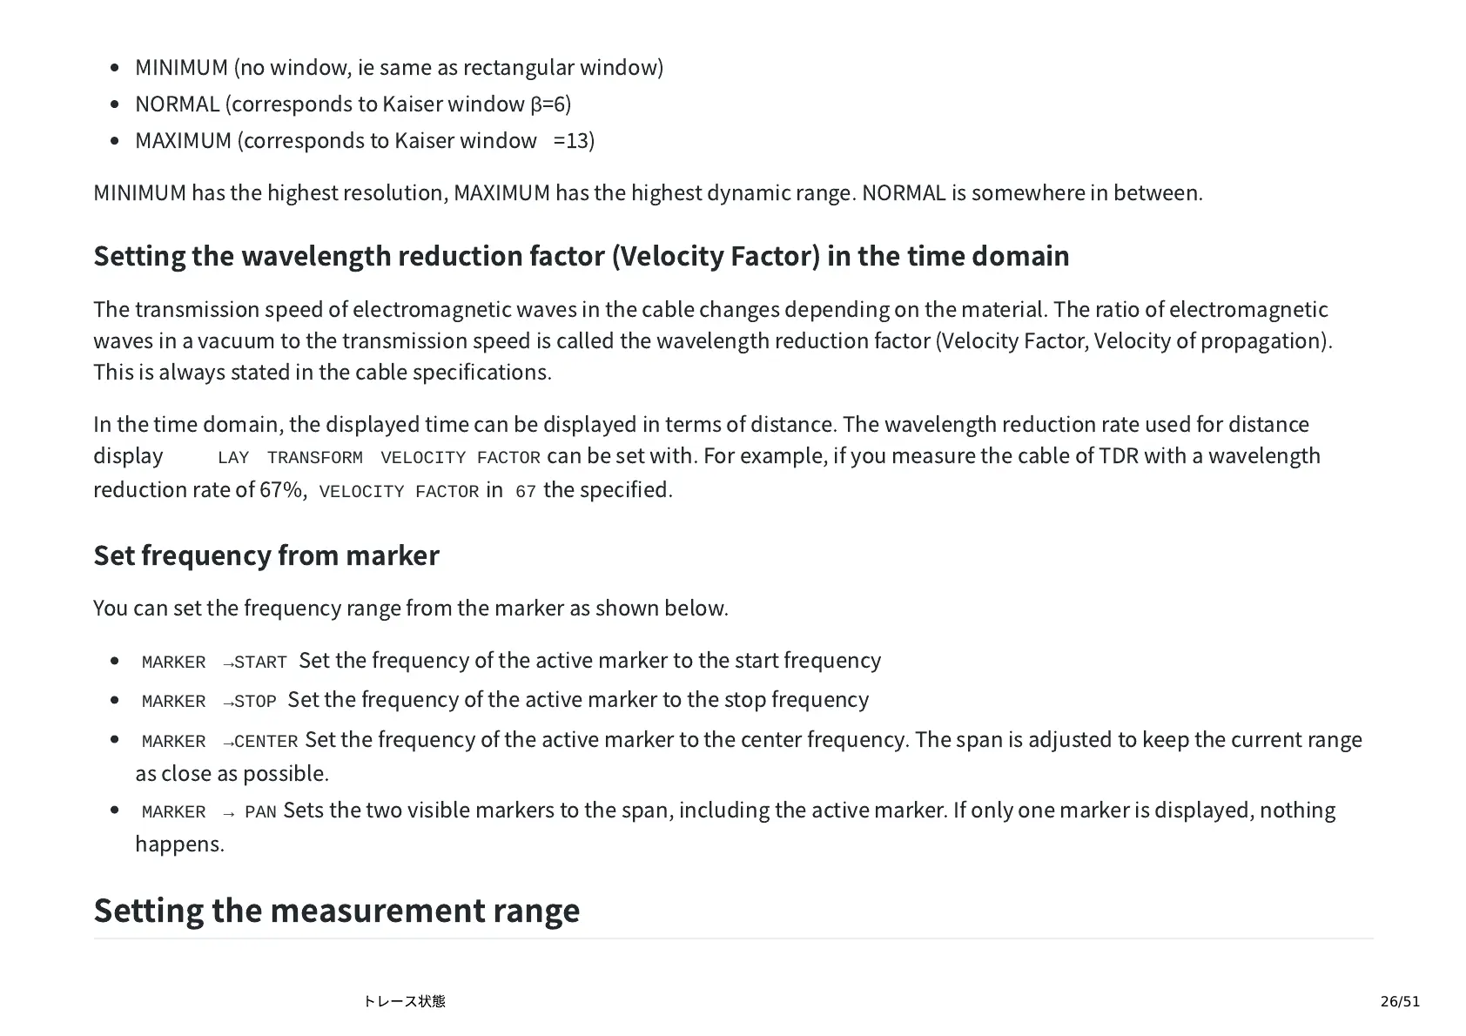1466x1036 pixels.
Task: Click the NORMAL Kaiser window β=6 bullet item
Action: point(353,104)
